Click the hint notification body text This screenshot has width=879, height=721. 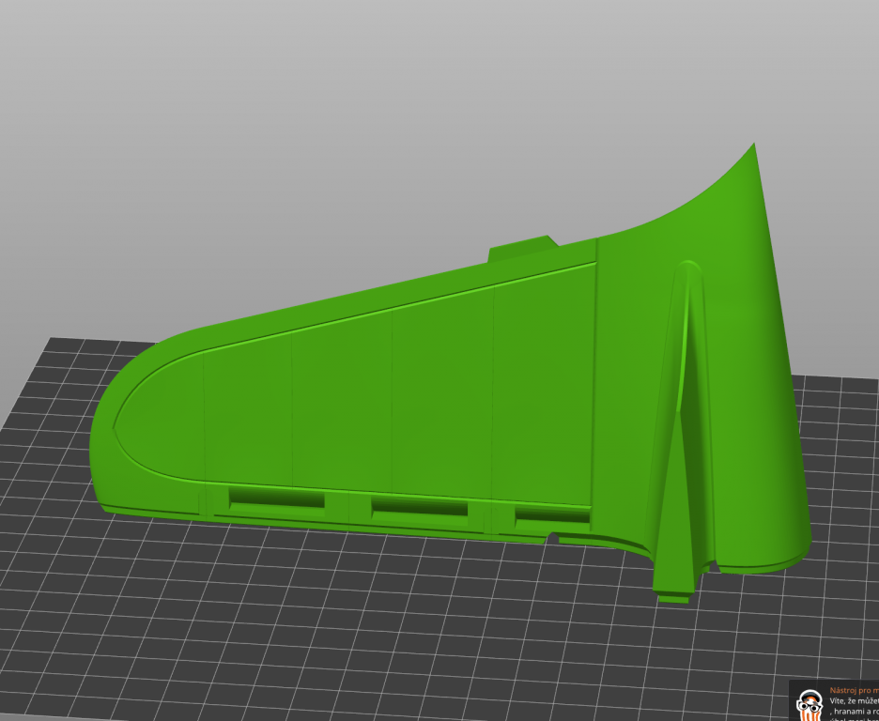point(853,702)
